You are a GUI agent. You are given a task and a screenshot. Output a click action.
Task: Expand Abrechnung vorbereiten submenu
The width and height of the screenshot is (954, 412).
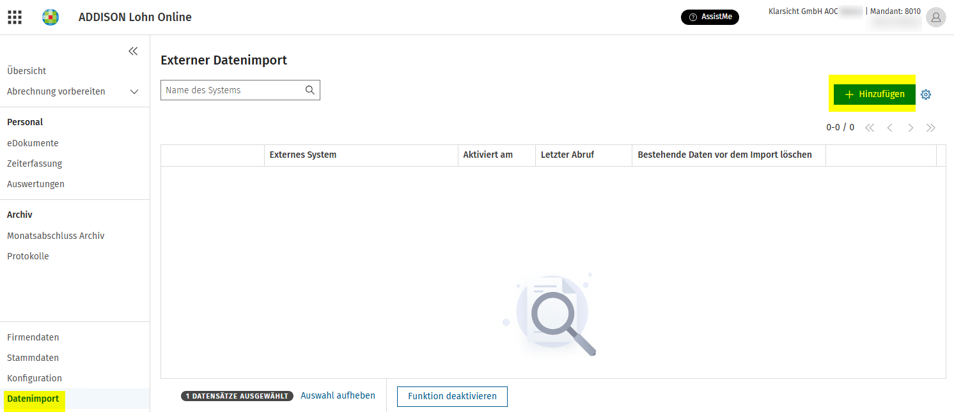pos(134,91)
